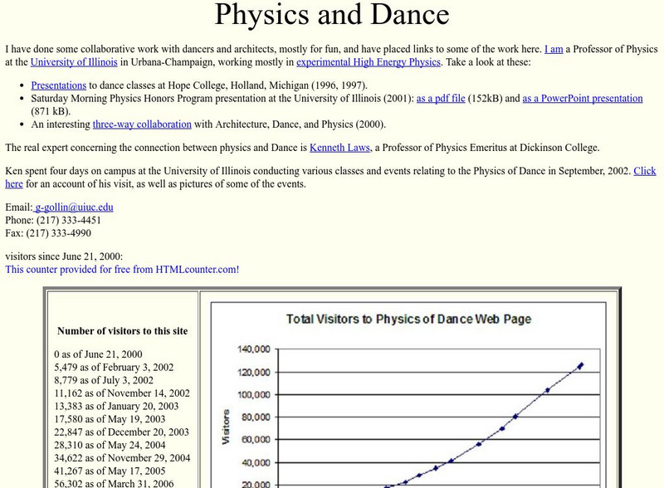Click the '0 as of June 21, 2000' entry
Viewport: 664px width, 488px height.
coord(98,354)
